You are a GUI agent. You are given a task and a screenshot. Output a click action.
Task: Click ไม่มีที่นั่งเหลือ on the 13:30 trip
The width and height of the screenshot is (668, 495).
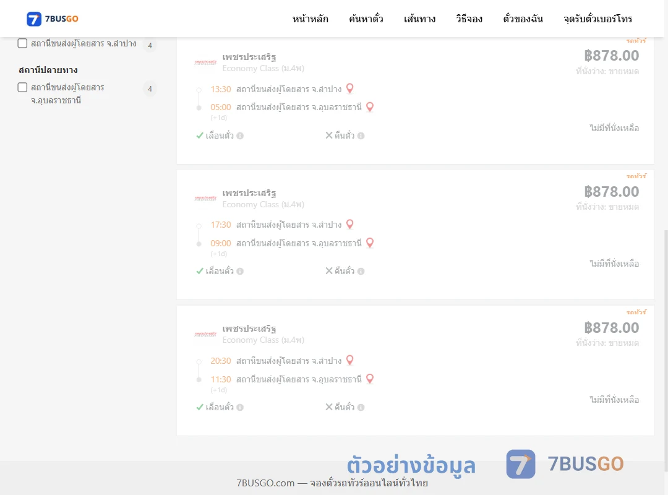tap(614, 128)
